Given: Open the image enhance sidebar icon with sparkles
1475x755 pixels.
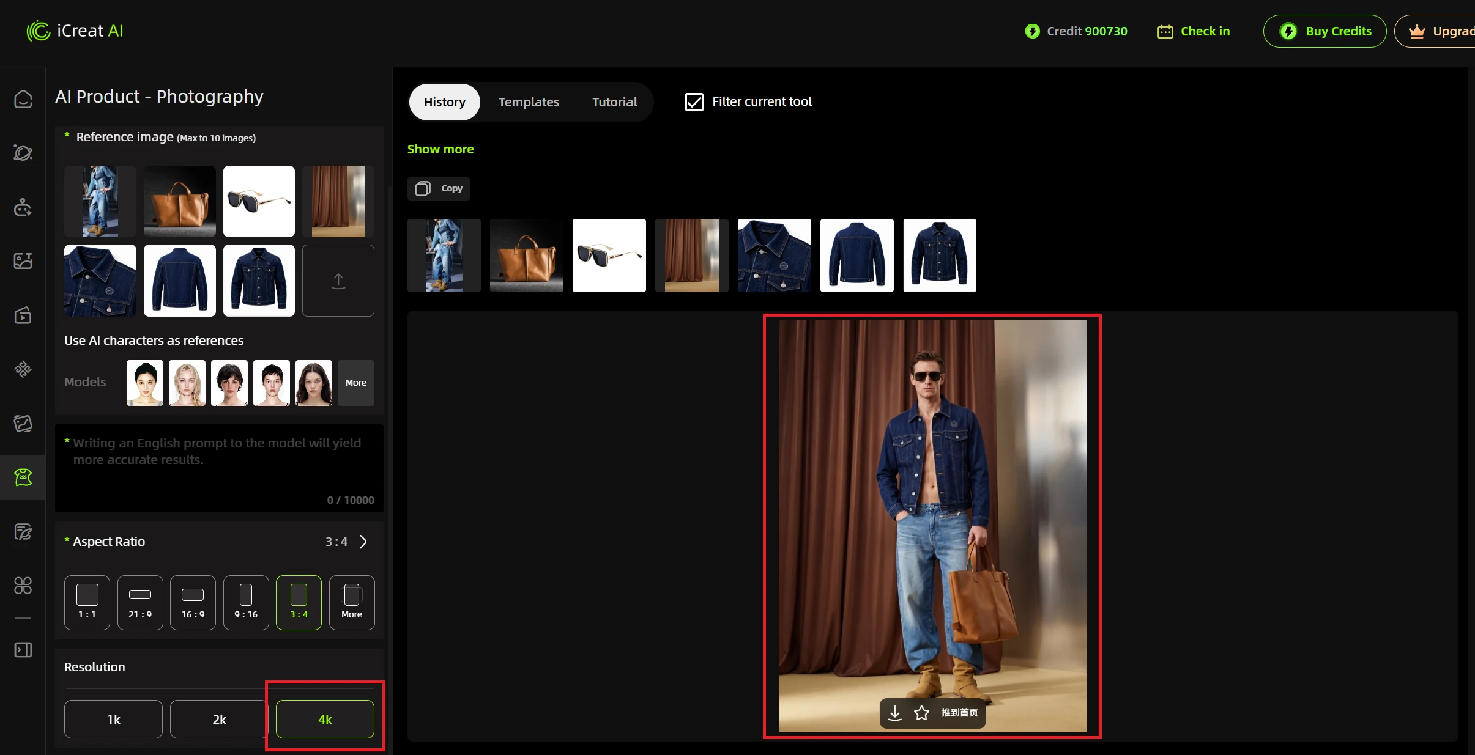Looking at the screenshot, I should tap(23, 261).
